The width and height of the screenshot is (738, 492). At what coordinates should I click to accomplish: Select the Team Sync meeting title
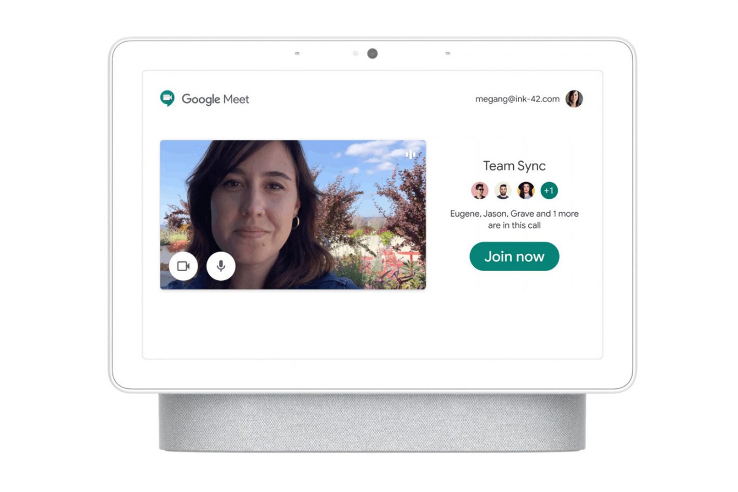514,166
